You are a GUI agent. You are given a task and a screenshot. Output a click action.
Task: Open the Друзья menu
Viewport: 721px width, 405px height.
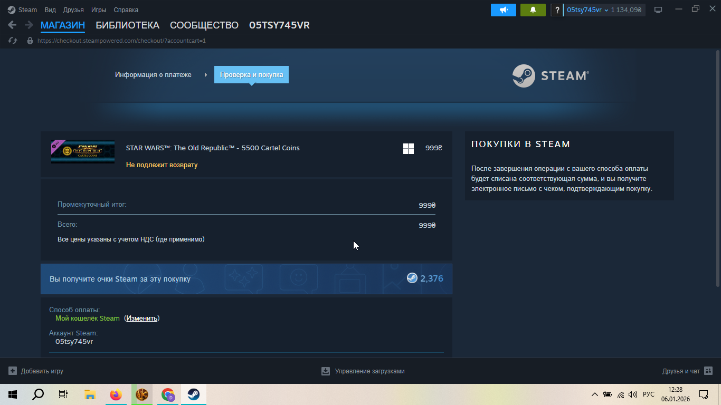tap(73, 10)
